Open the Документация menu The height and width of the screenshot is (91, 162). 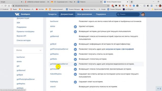67,14
